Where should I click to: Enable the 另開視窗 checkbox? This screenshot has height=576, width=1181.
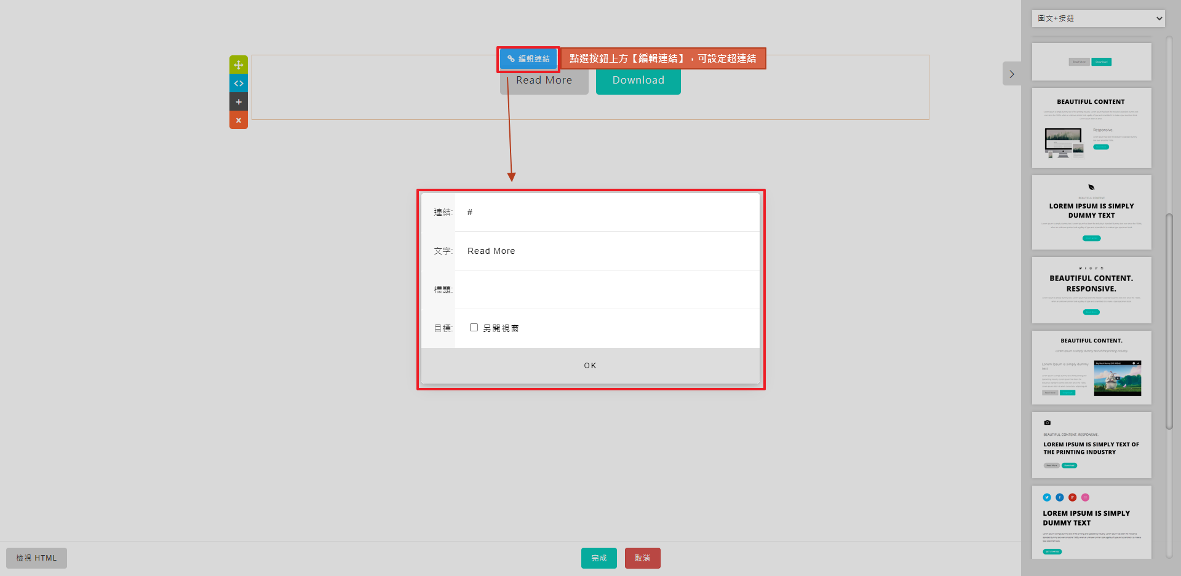point(474,328)
